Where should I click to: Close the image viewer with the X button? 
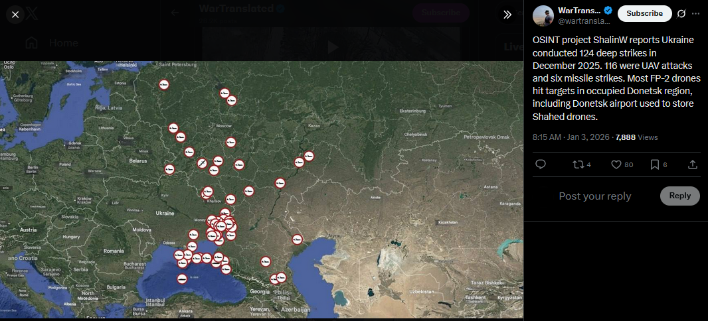point(15,15)
